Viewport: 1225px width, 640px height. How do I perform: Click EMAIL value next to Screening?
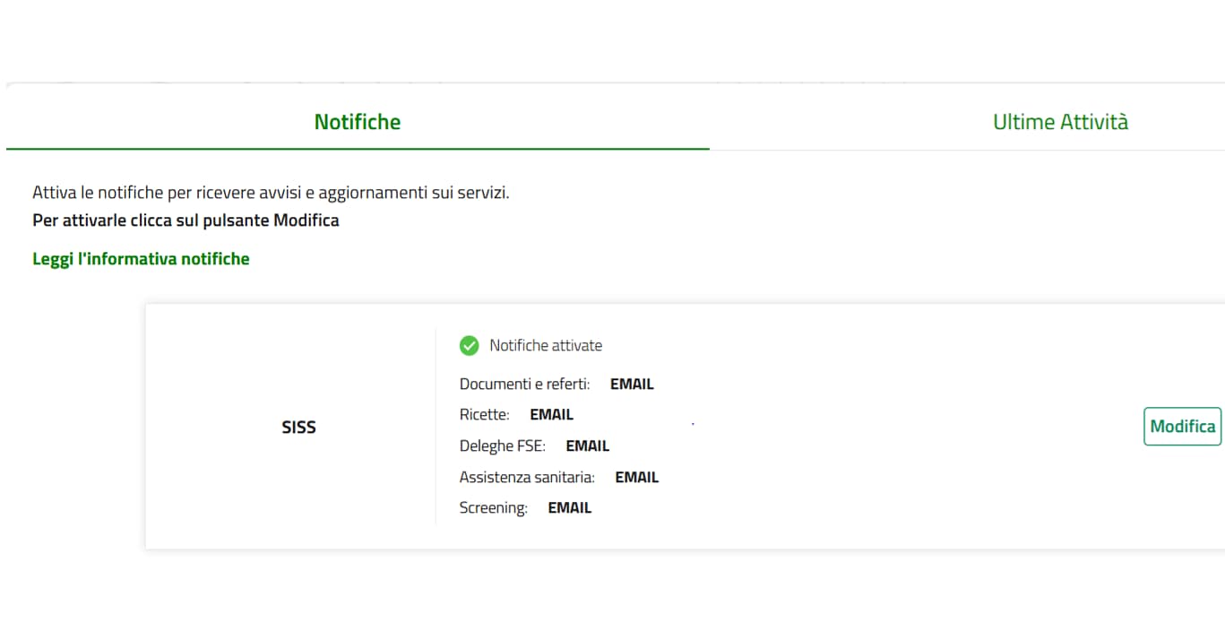tap(570, 508)
